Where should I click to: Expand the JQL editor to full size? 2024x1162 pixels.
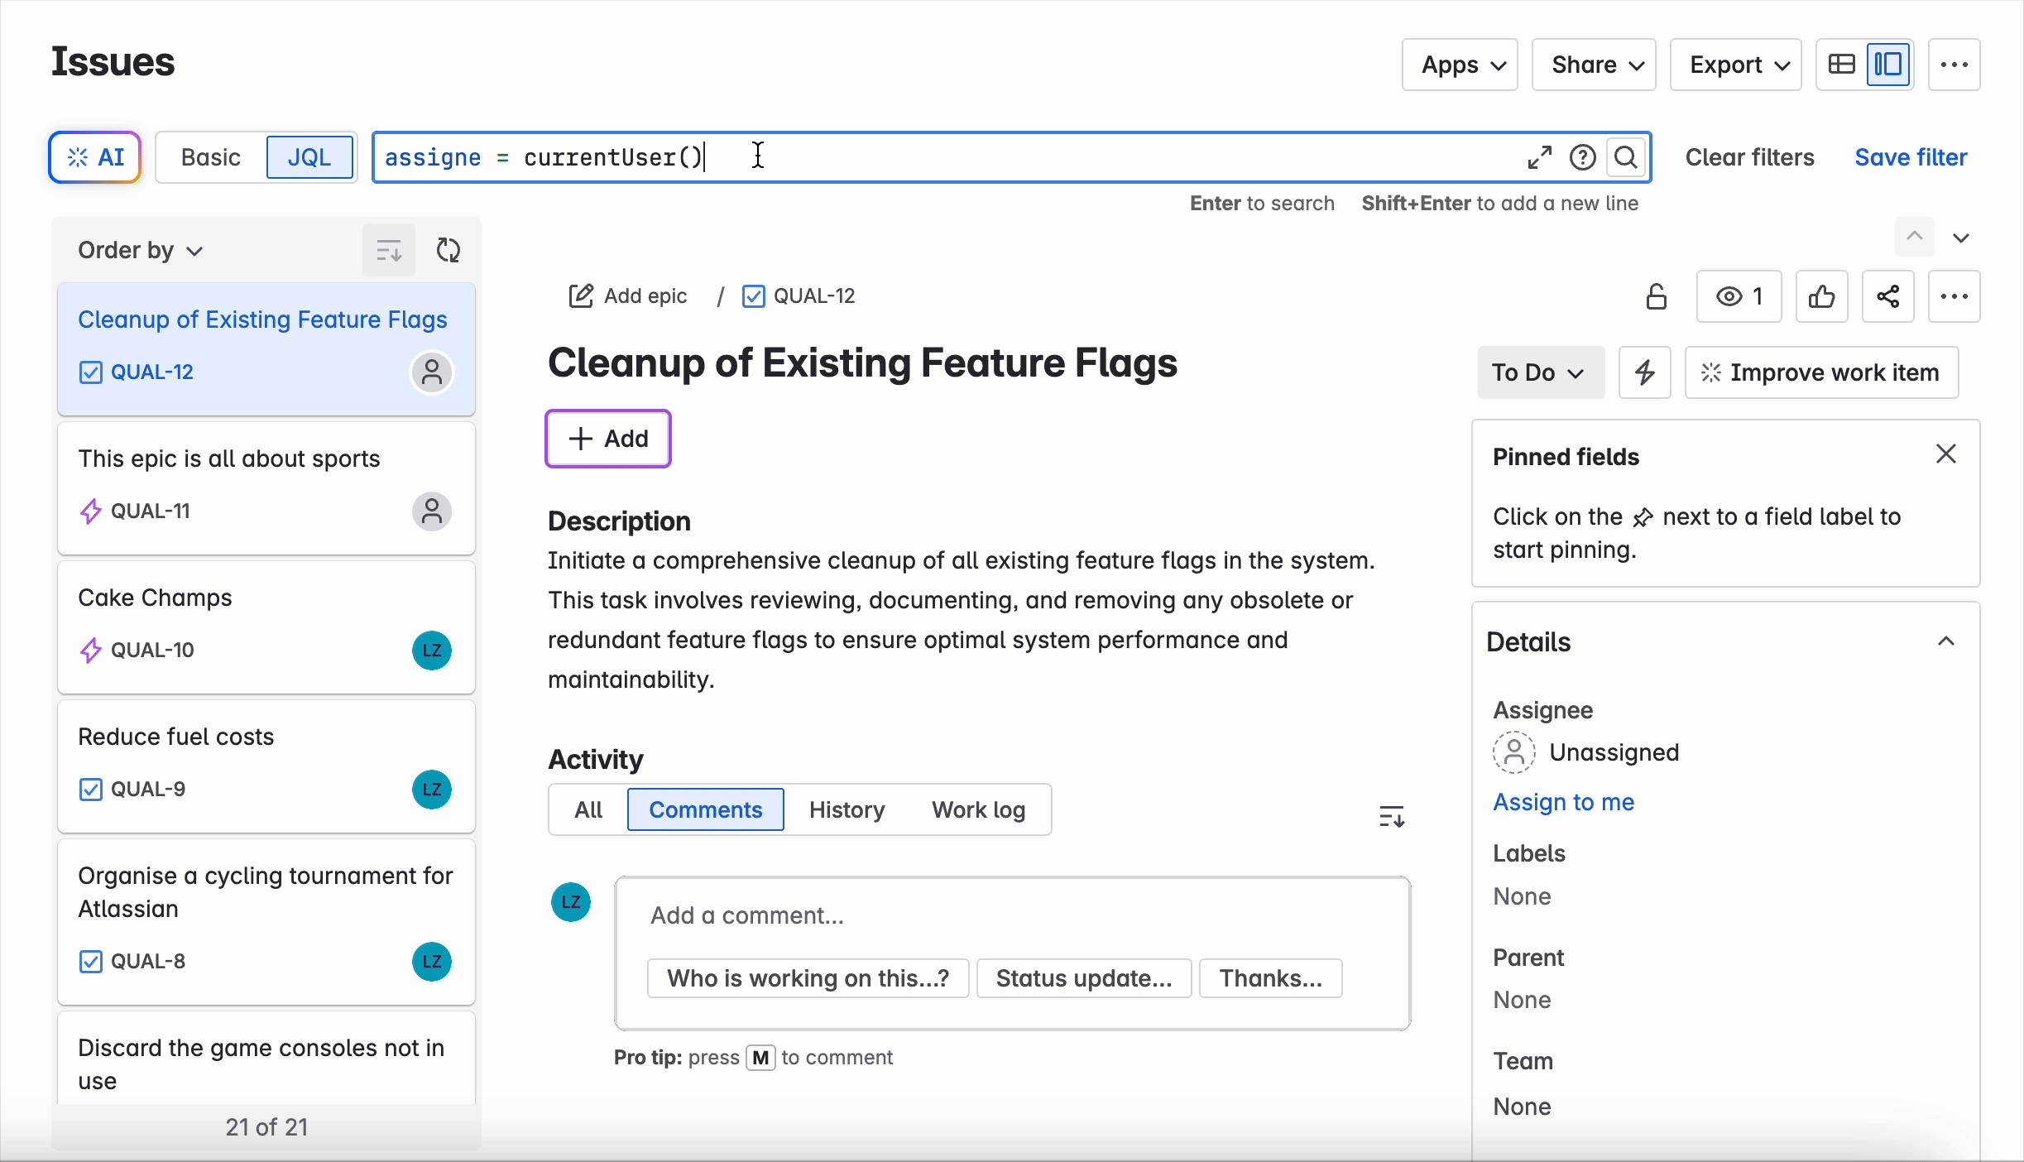(x=1539, y=157)
